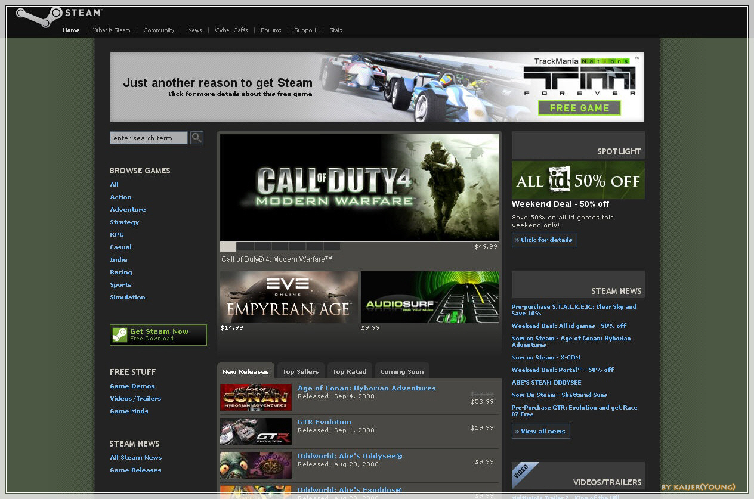Open Cyber Cafés page
Image resolution: width=754 pixels, height=499 pixels.
pos(231,30)
